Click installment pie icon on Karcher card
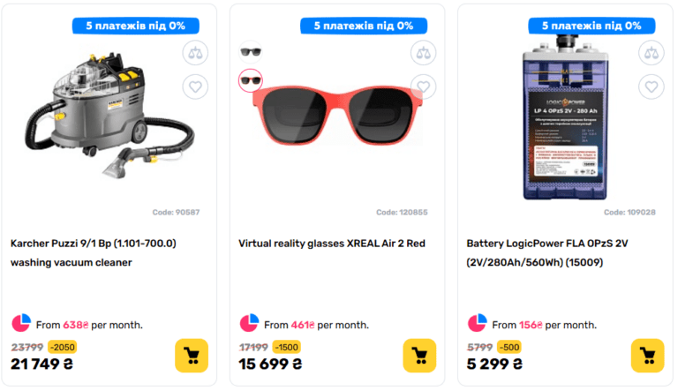Image resolution: width=678 pixels, height=391 pixels. coord(21,324)
